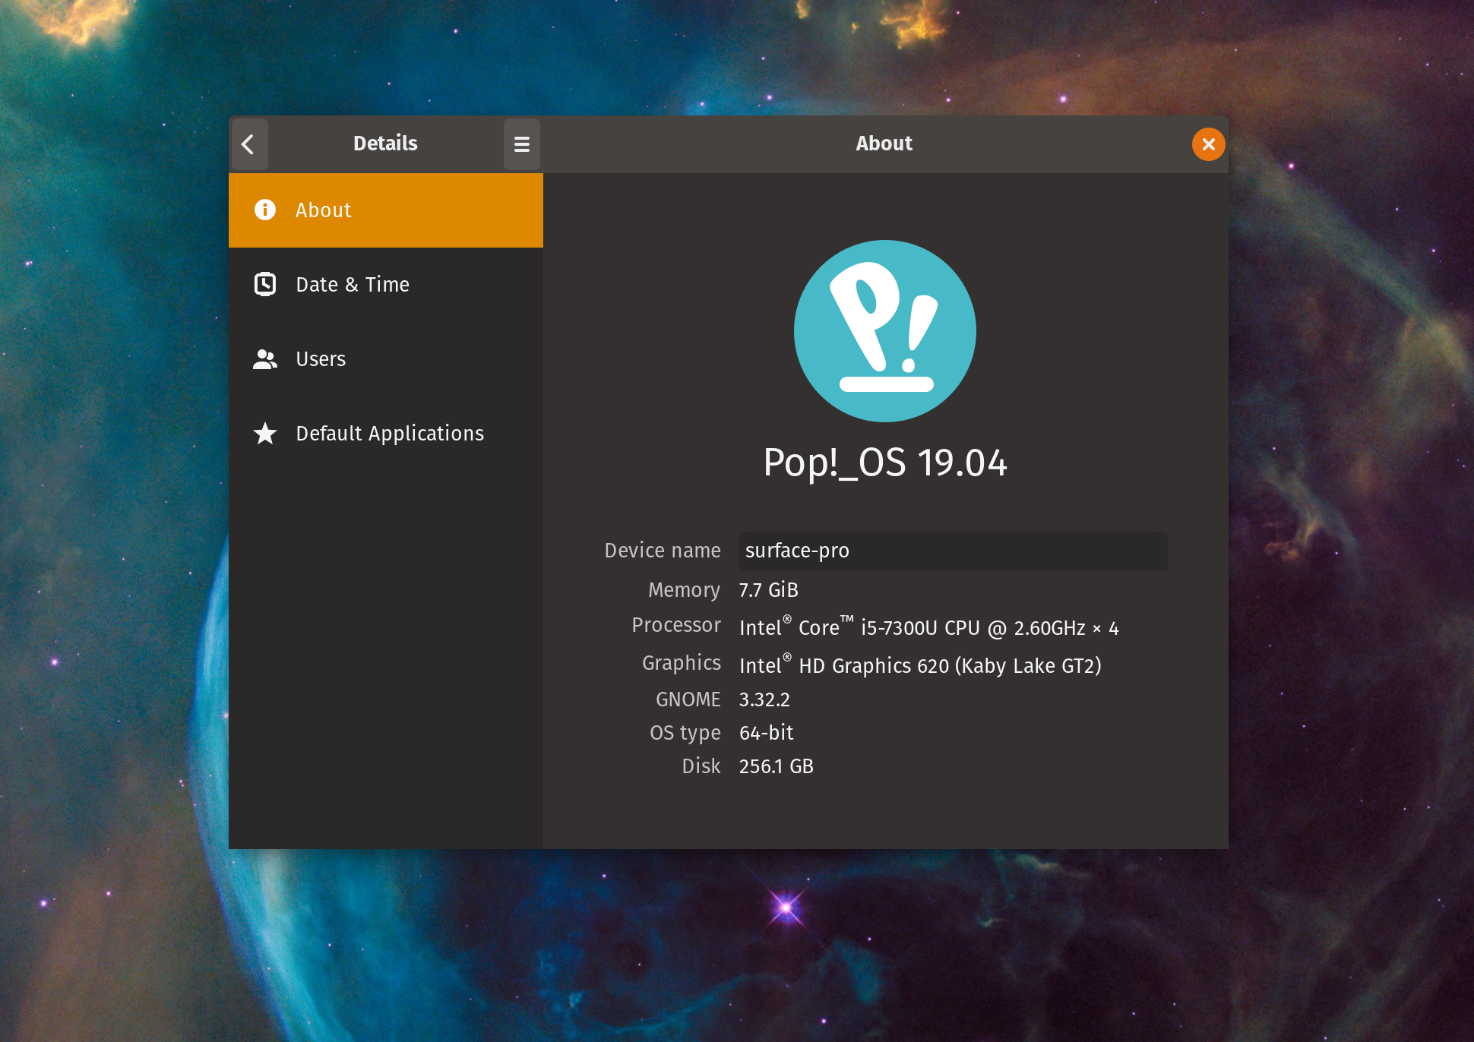
Task: Select the About sidebar entry
Action: click(385, 210)
